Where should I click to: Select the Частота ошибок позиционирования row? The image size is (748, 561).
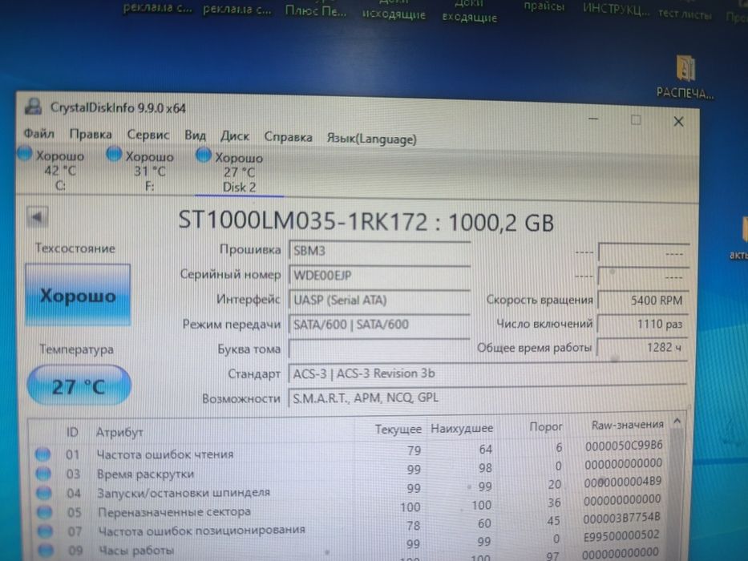350,527
